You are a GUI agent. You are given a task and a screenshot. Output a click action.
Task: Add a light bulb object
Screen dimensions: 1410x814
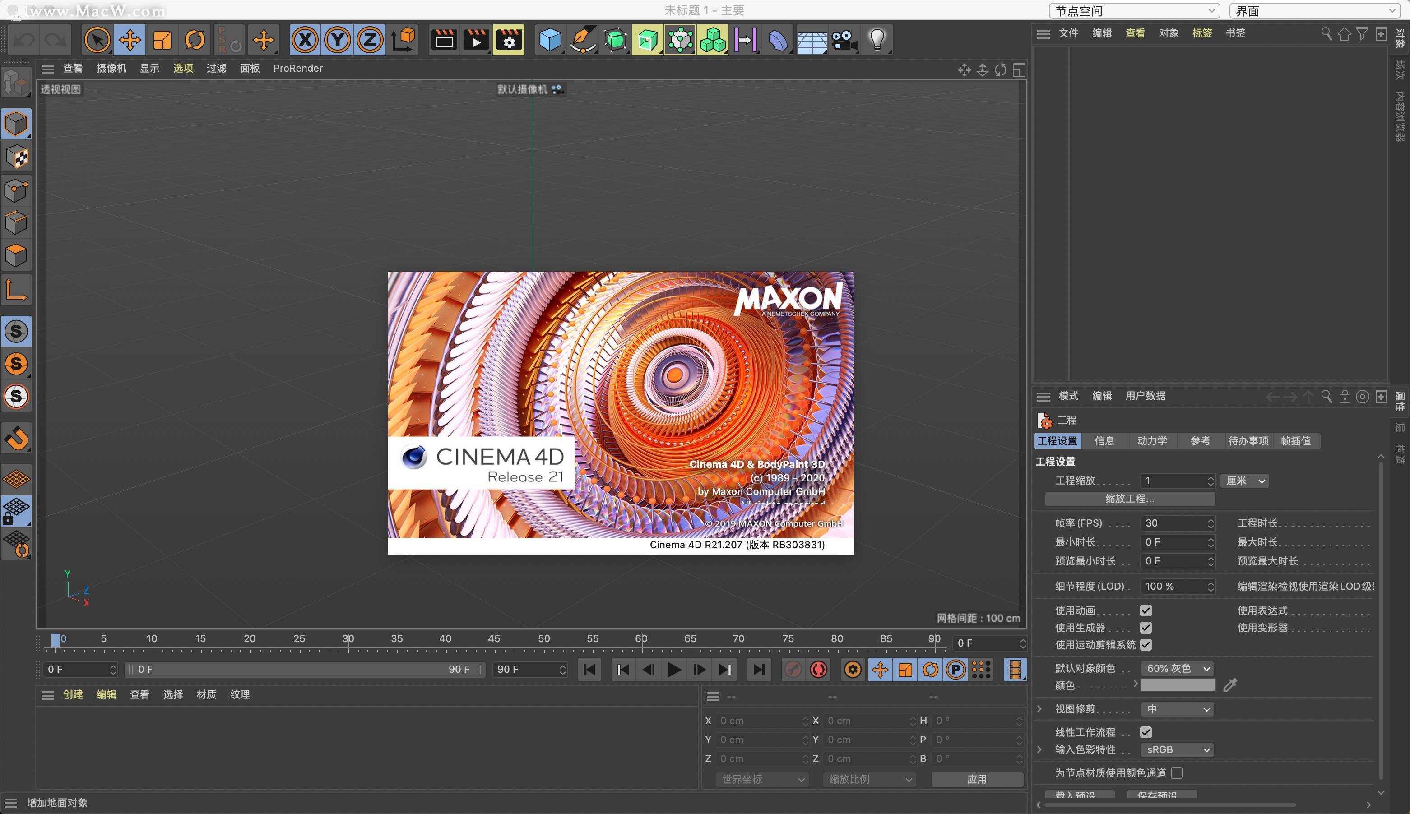click(x=877, y=40)
